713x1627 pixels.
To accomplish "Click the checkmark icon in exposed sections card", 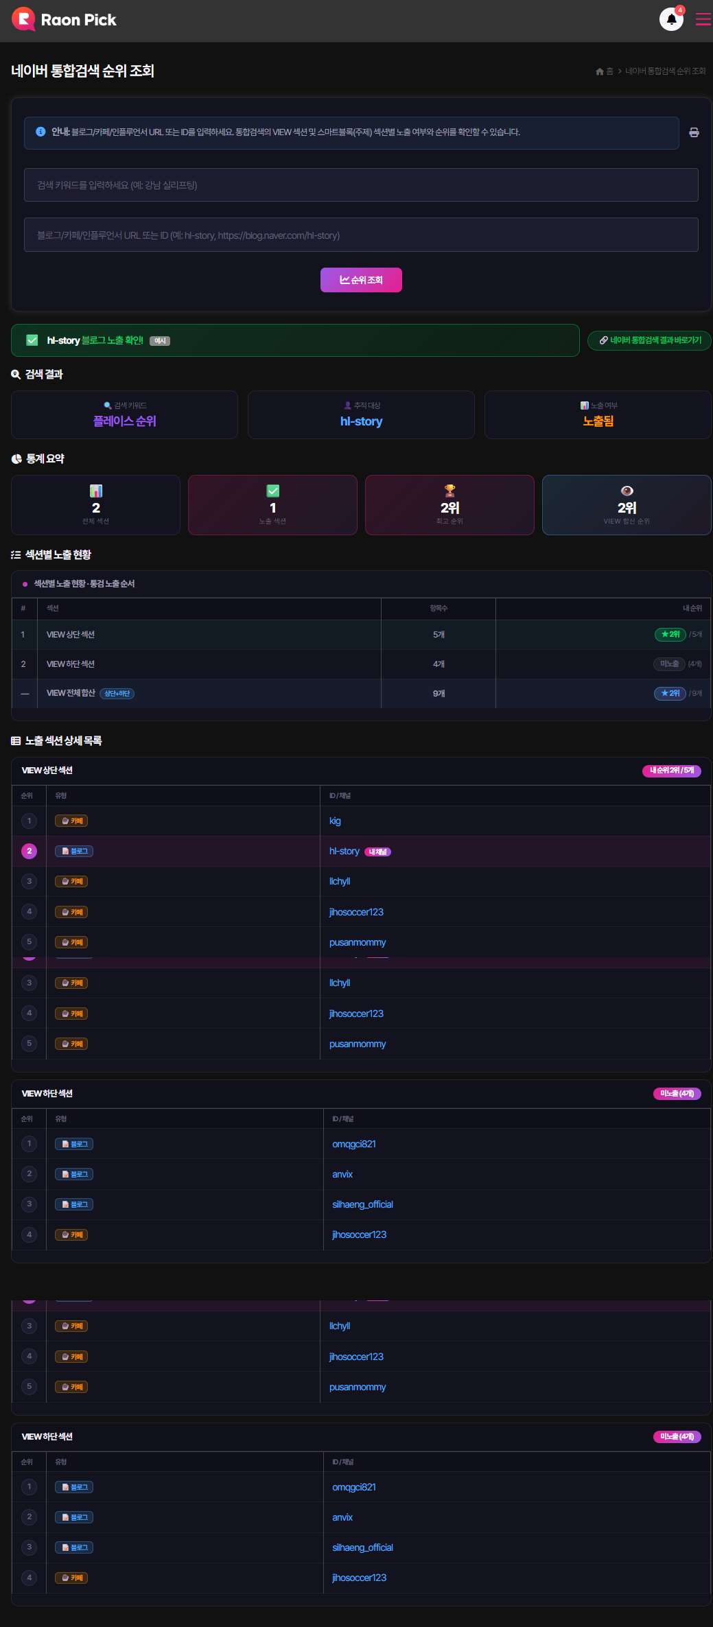I will (273, 490).
